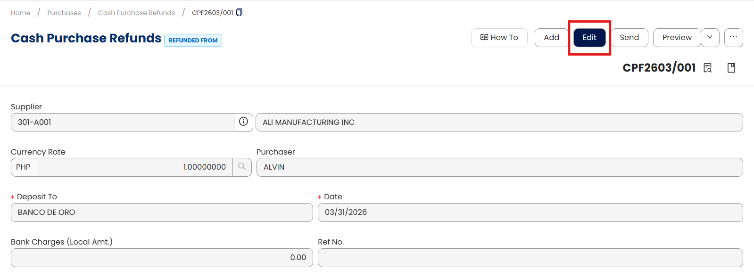Click the Edit button

pyautogui.click(x=589, y=38)
